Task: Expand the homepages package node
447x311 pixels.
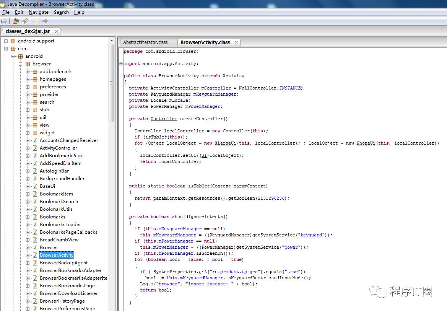Action: point(28,79)
